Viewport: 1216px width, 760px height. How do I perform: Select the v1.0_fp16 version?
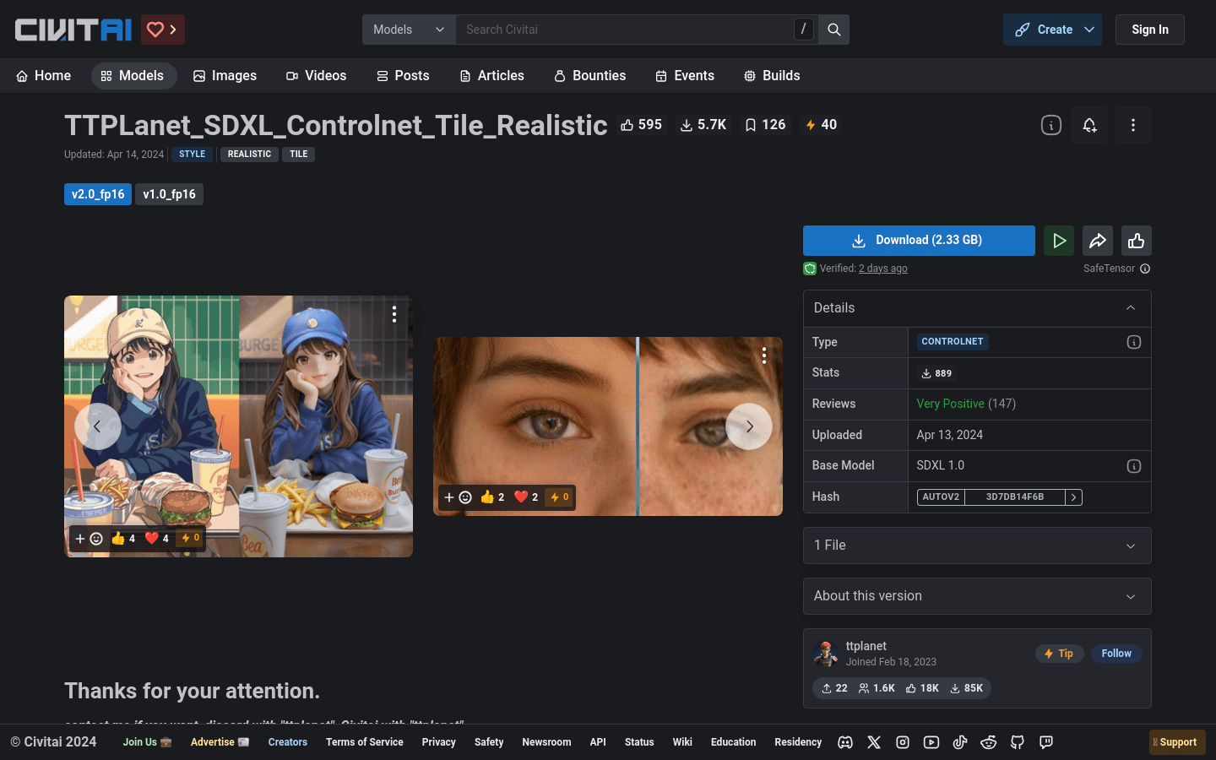169,194
